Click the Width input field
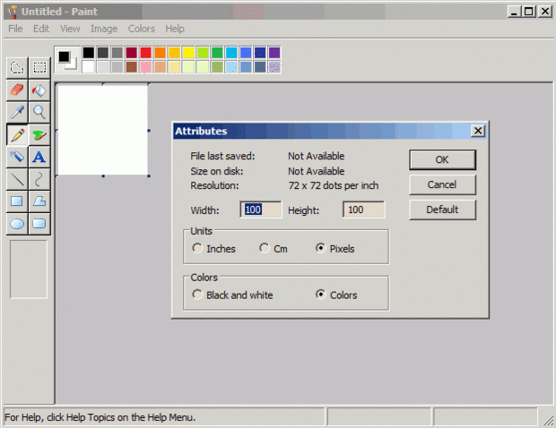The width and height of the screenshot is (556, 428). tap(261, 210)
